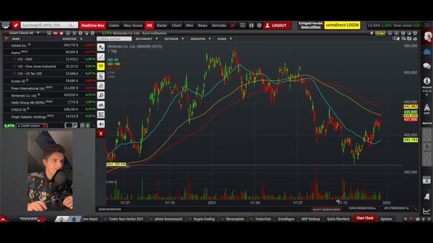
Task: Click the red rocket icon in top bar
Action: pyautogui.click(x=16, y=26)
